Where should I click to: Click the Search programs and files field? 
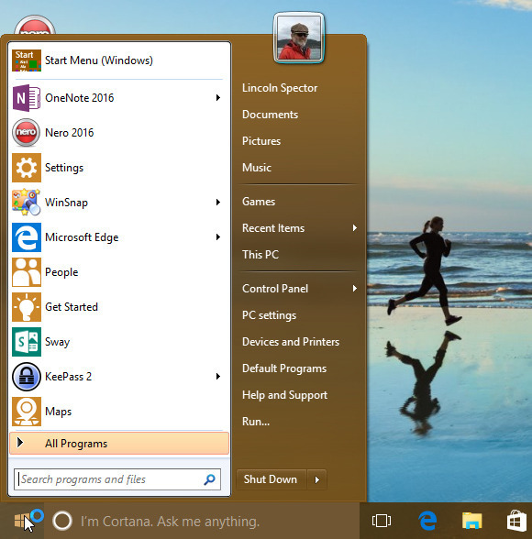pyautogui.click(x=117, y=479)
